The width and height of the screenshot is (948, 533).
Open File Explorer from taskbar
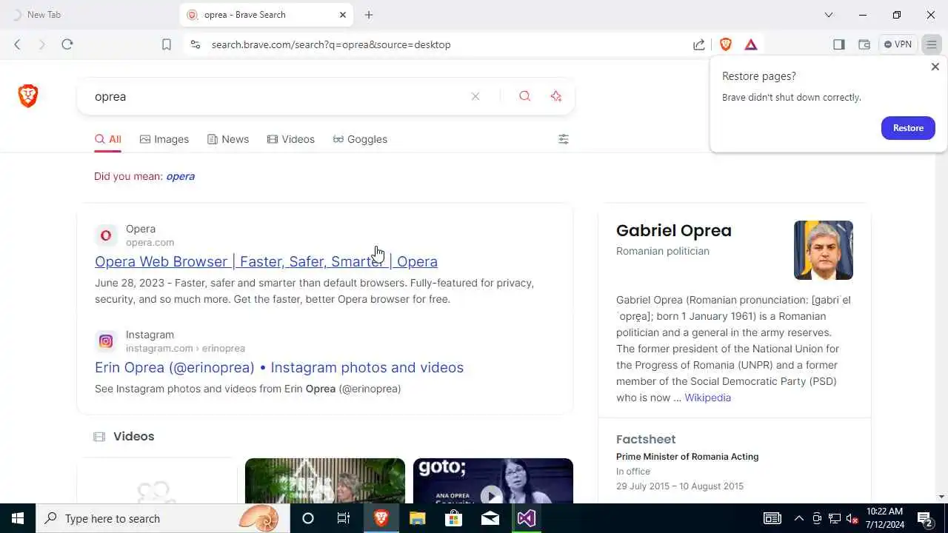[417, 518]
